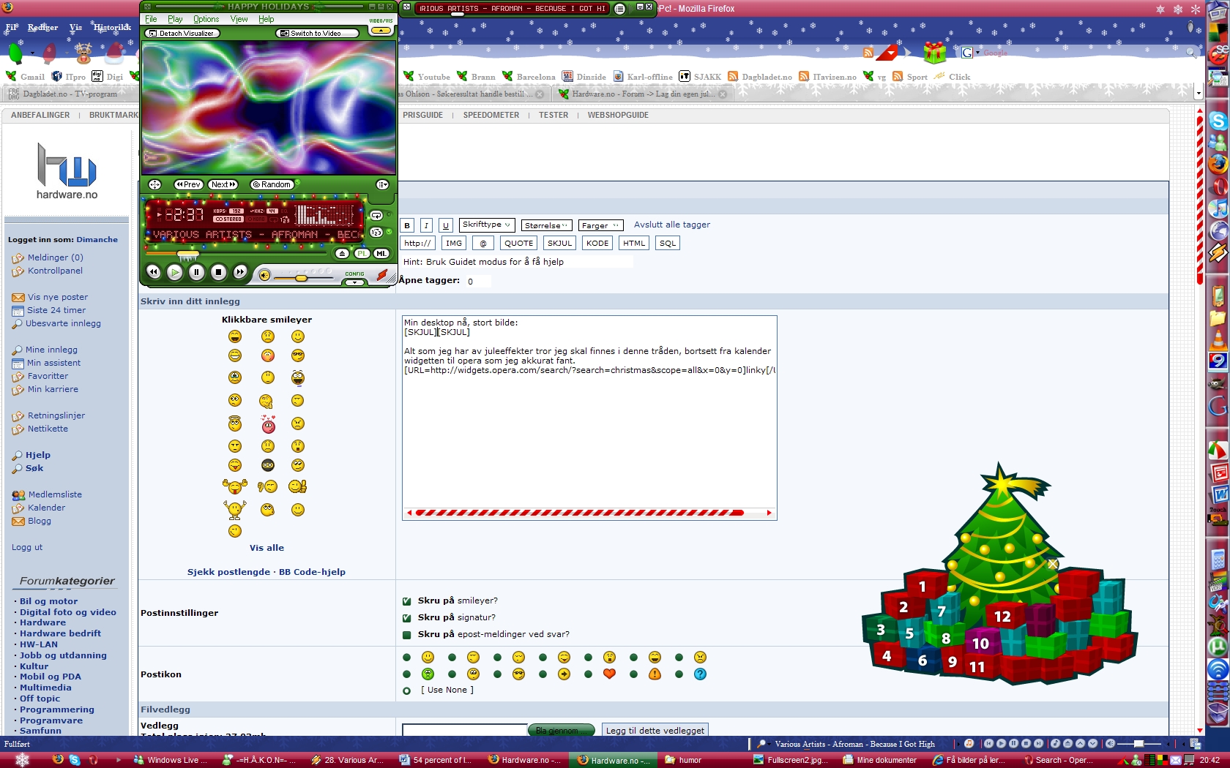Toggle Skru på signatur checkbox

click(x=406, y=618)
